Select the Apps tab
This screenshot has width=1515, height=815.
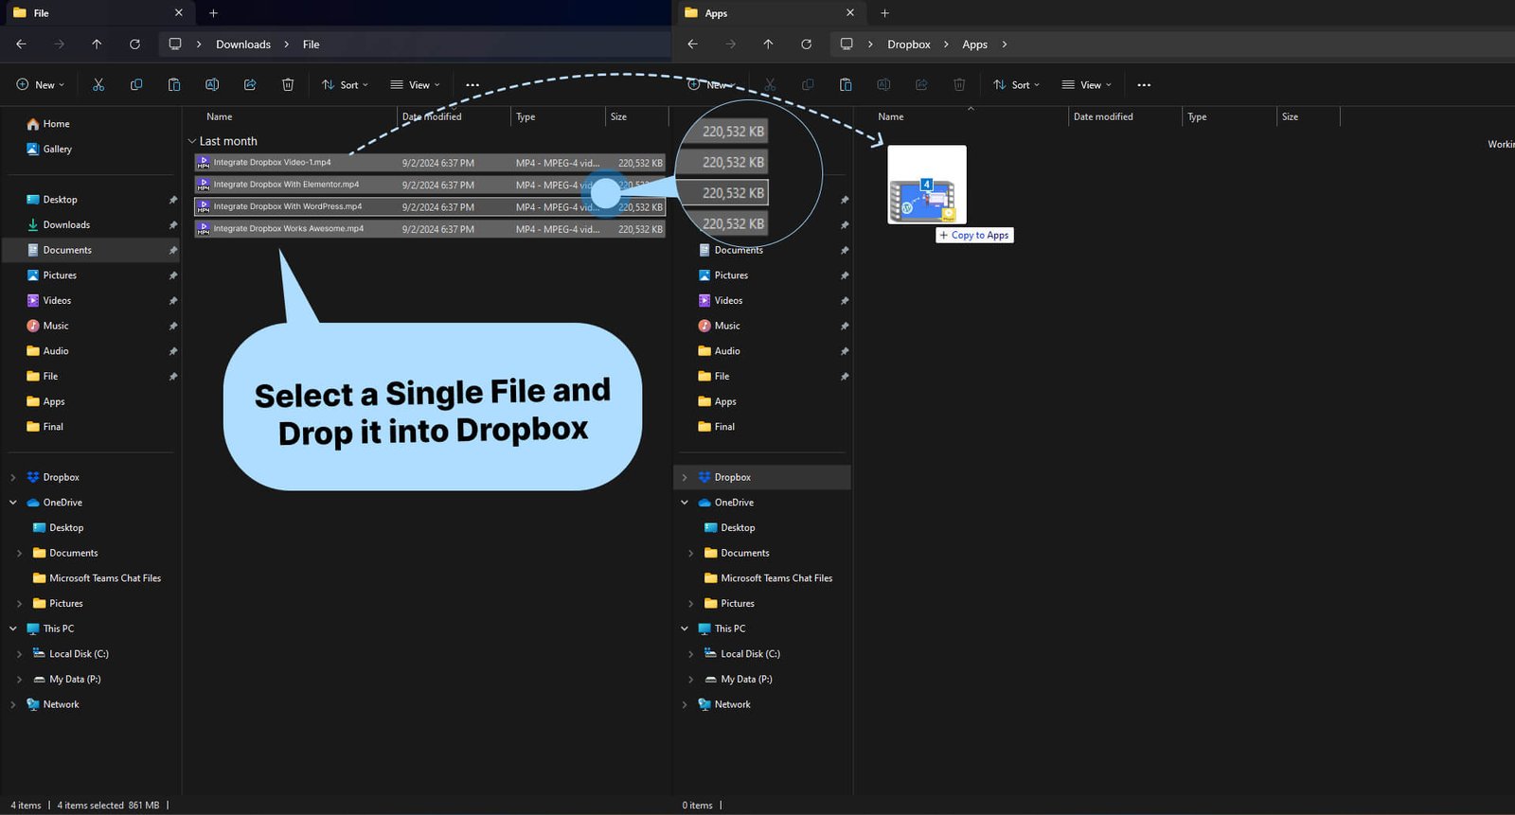coord(769,13)
